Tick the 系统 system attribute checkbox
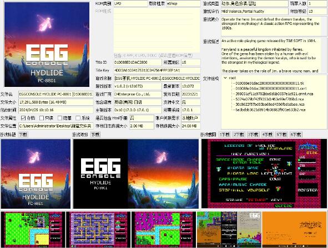Image resolution: width=328 pixels, height=248 pixels. click(78, 118)
